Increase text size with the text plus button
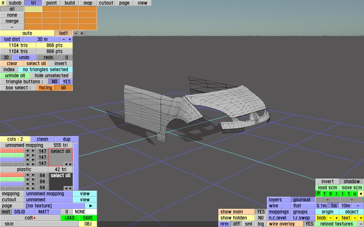364x227 pixels. pyautogui.click(x=361, y=218)
